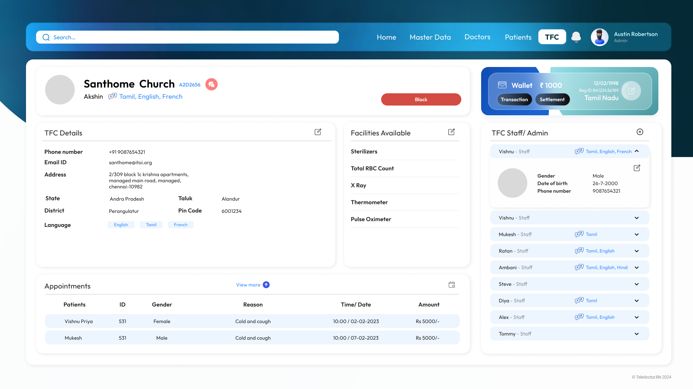Click Santhome Church profile picture placeholder
This screenshot has width=693, height=389.
click(x=60, y=90)
